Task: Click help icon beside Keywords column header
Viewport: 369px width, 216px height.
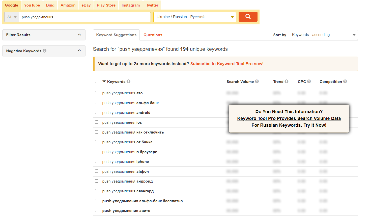Action: click(129, 81)
